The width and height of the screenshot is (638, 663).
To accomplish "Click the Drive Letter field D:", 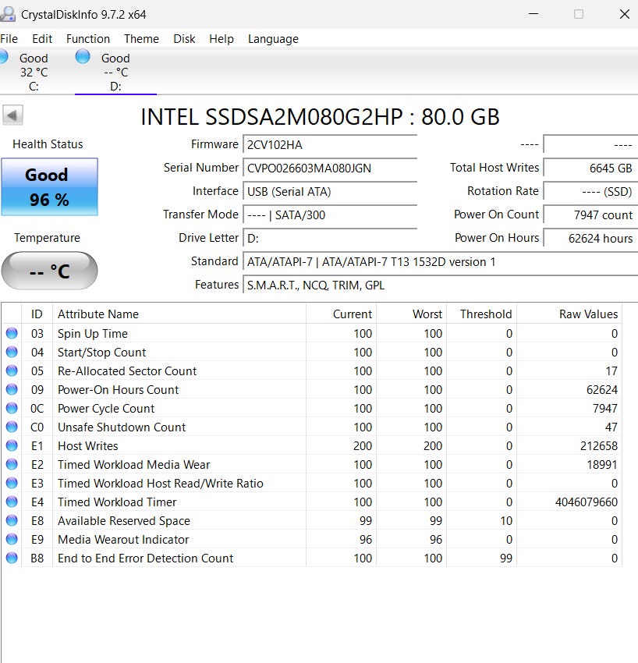I will click(330, 238).
